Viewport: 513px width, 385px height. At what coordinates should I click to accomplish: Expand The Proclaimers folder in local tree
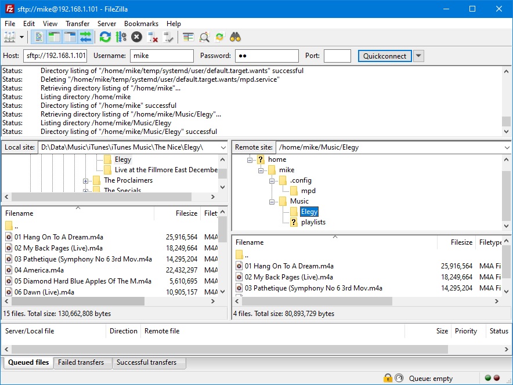(85, 181)
